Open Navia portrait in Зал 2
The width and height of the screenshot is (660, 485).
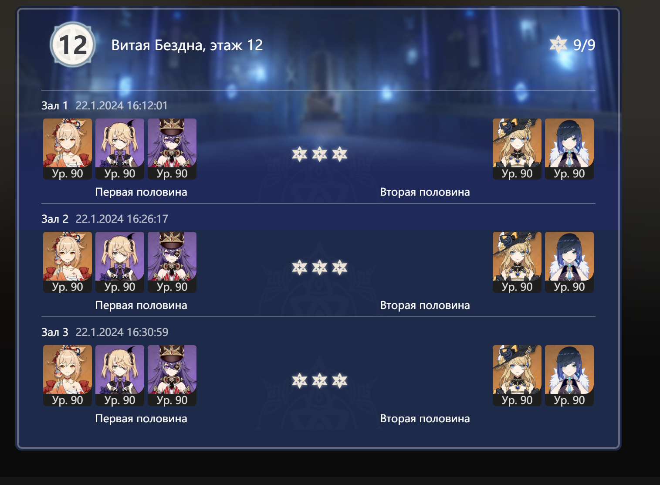[x=517, y=262]
